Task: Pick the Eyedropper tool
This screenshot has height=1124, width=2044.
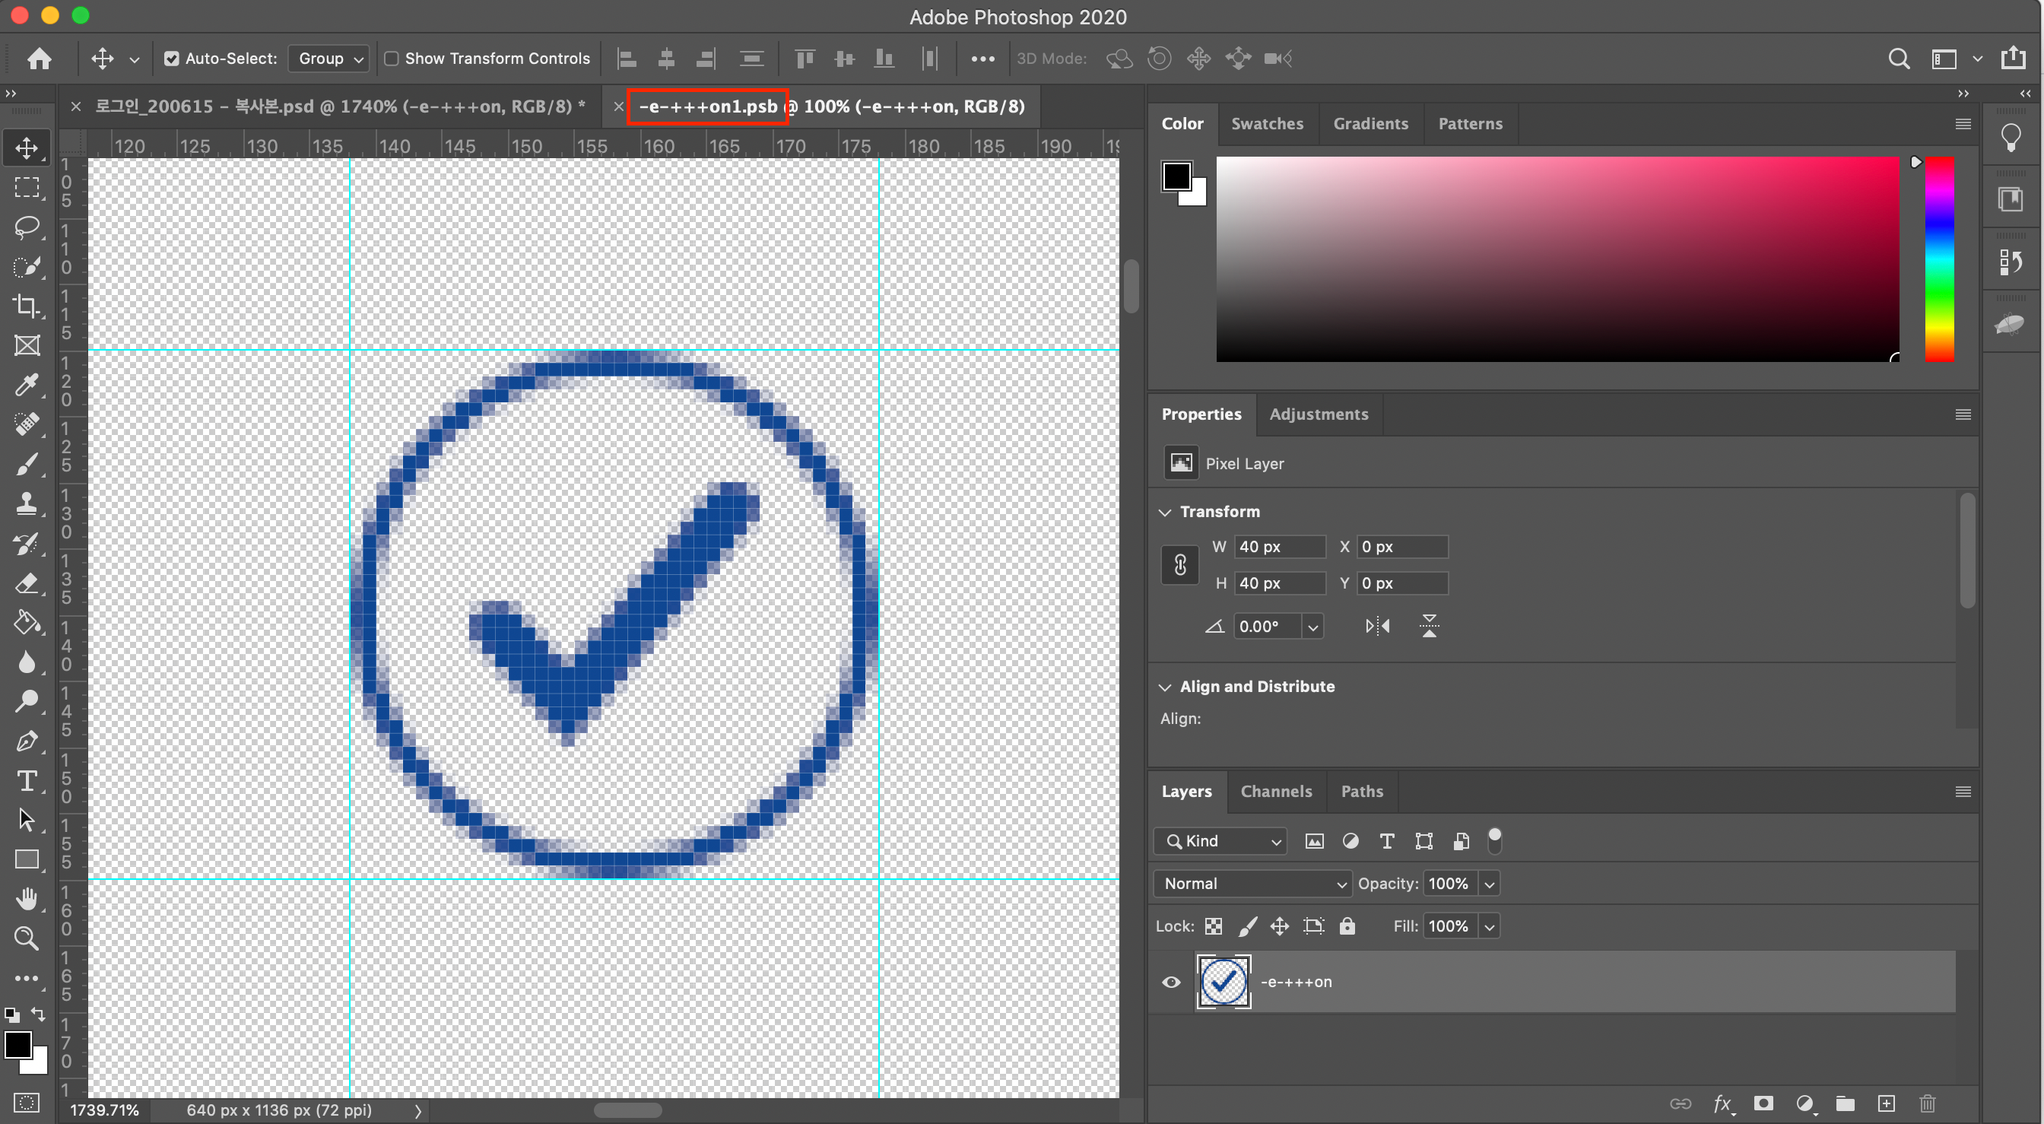Action: [26, 385]
